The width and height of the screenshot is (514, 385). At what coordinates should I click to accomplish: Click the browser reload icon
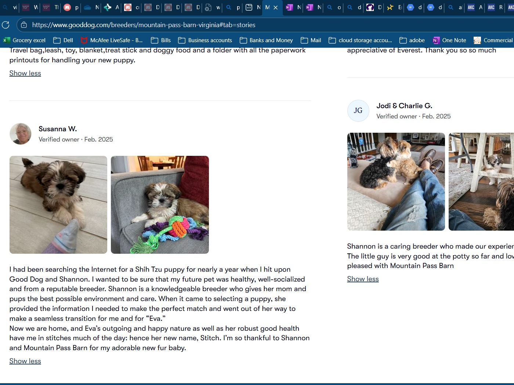(x=6, y=25)
